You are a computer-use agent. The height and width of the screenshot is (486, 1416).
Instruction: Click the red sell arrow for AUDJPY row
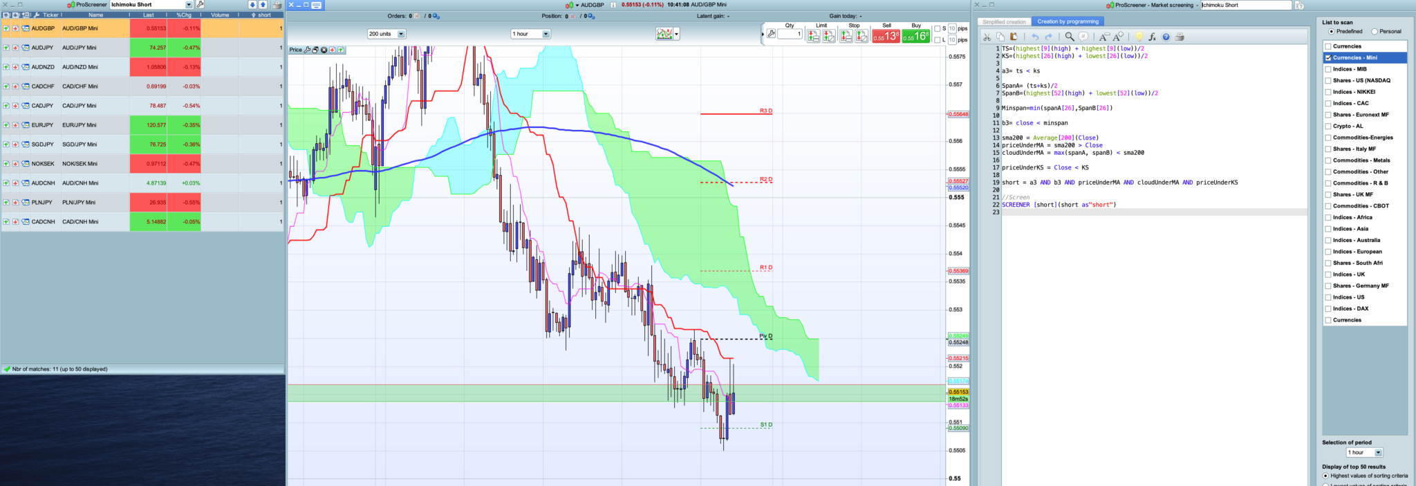(15, 48)
